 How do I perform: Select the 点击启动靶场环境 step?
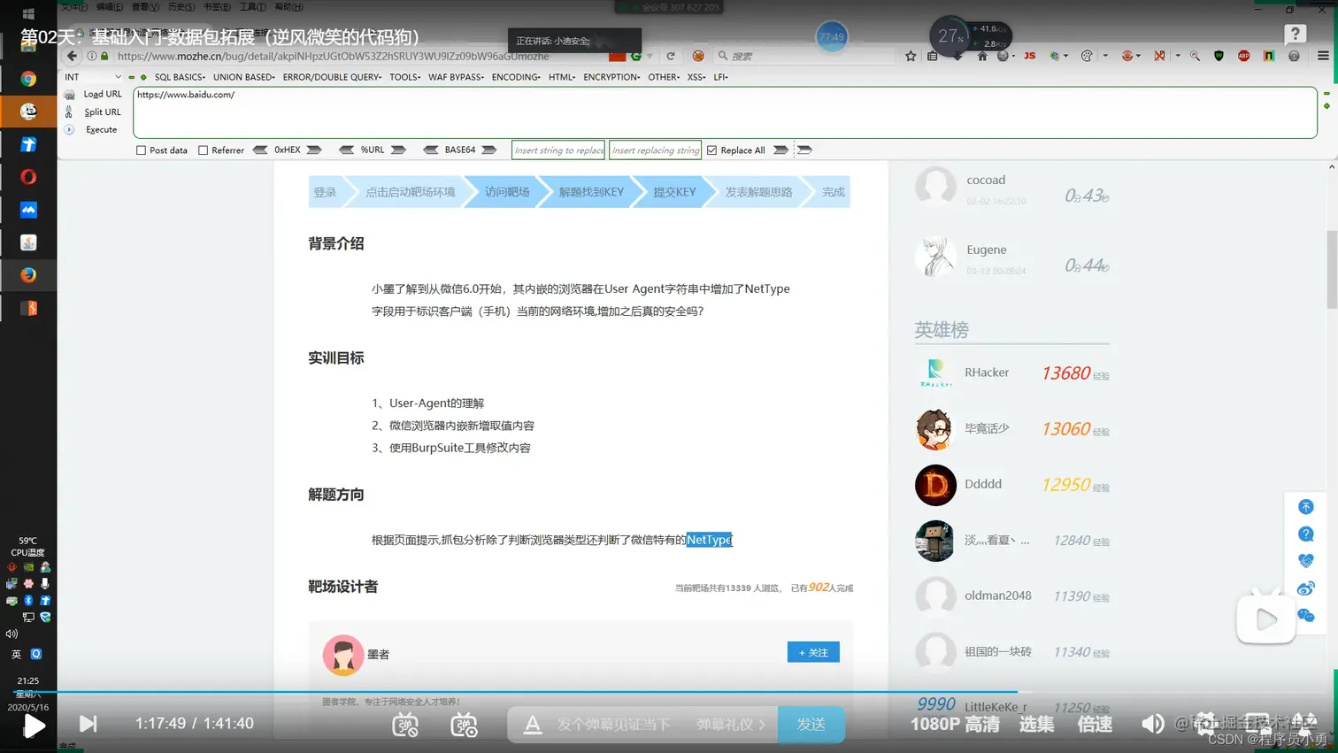411,192
